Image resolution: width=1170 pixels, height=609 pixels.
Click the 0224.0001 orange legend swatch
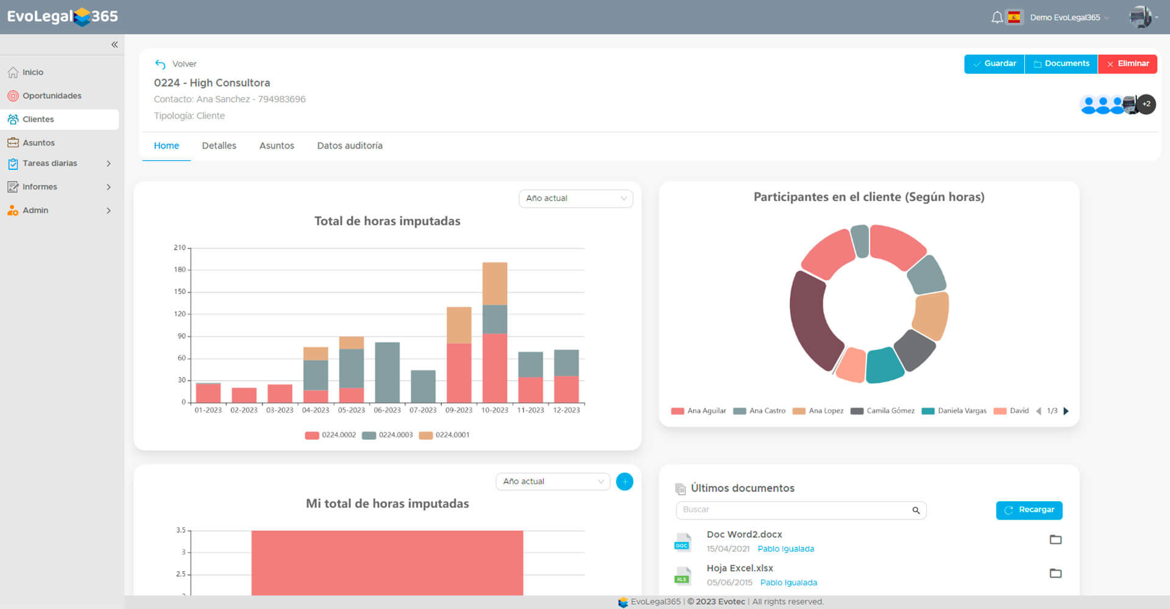(426, 435)
